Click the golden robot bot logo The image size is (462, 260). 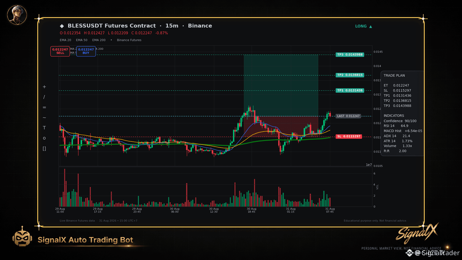(x=22, y=236)
